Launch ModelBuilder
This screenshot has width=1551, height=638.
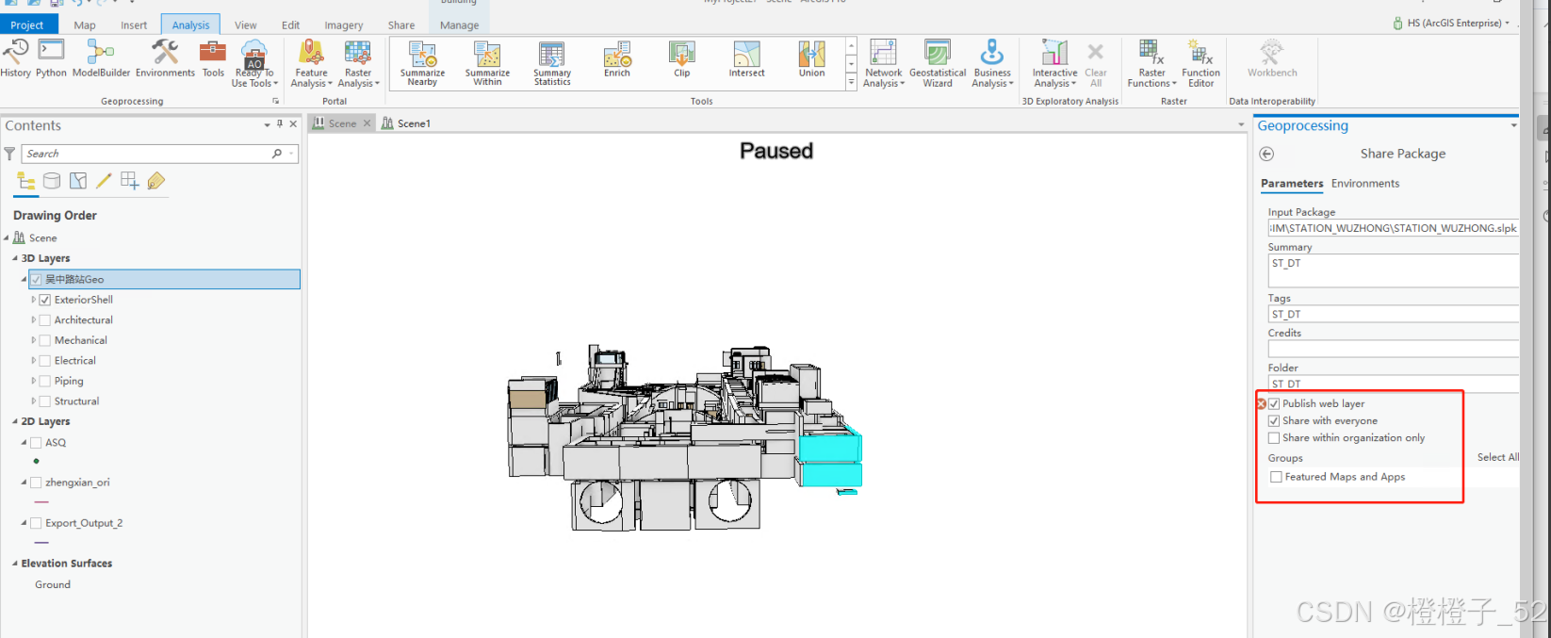tap(101, 58)
